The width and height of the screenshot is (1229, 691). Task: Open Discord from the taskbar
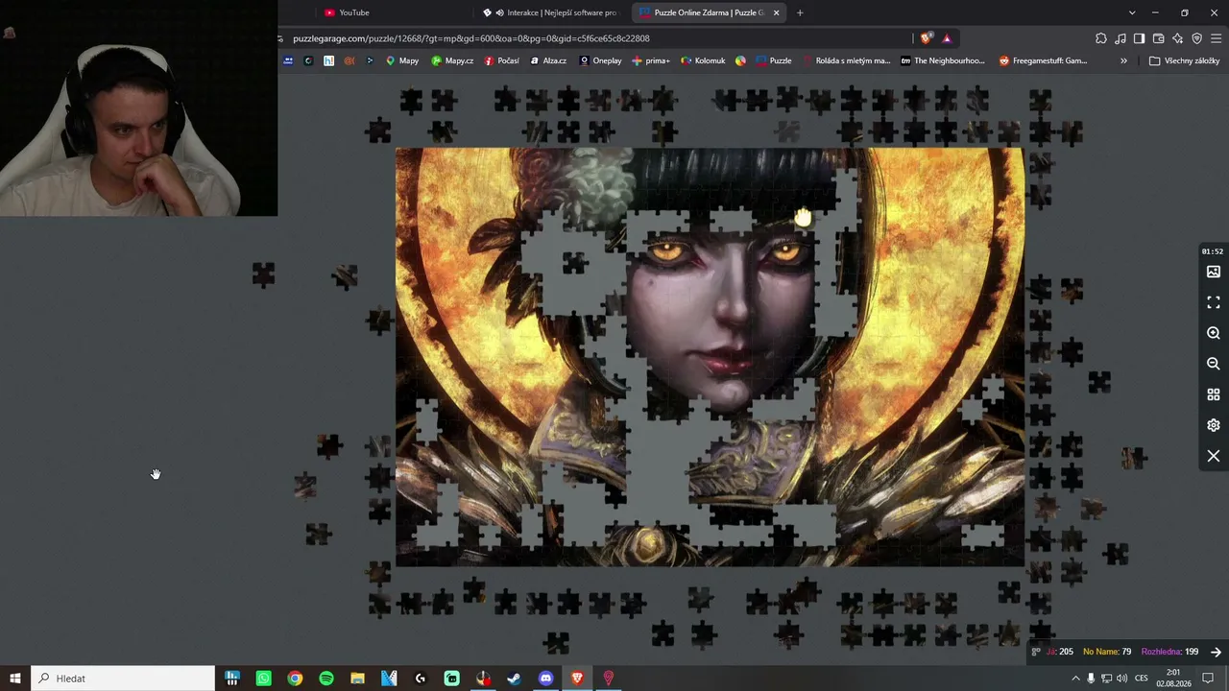546,679
